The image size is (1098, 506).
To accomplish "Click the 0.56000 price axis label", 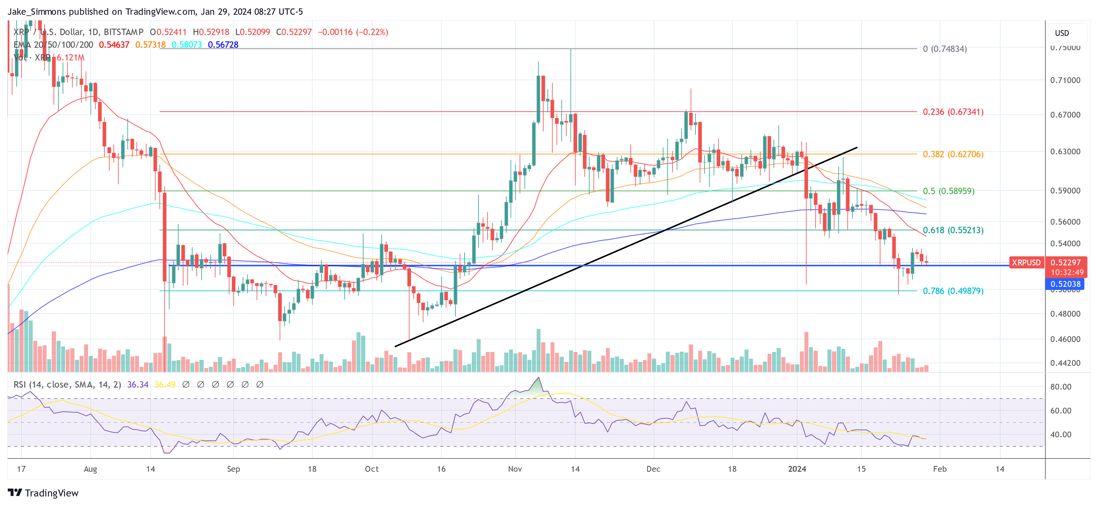I will pos(1065,222).
